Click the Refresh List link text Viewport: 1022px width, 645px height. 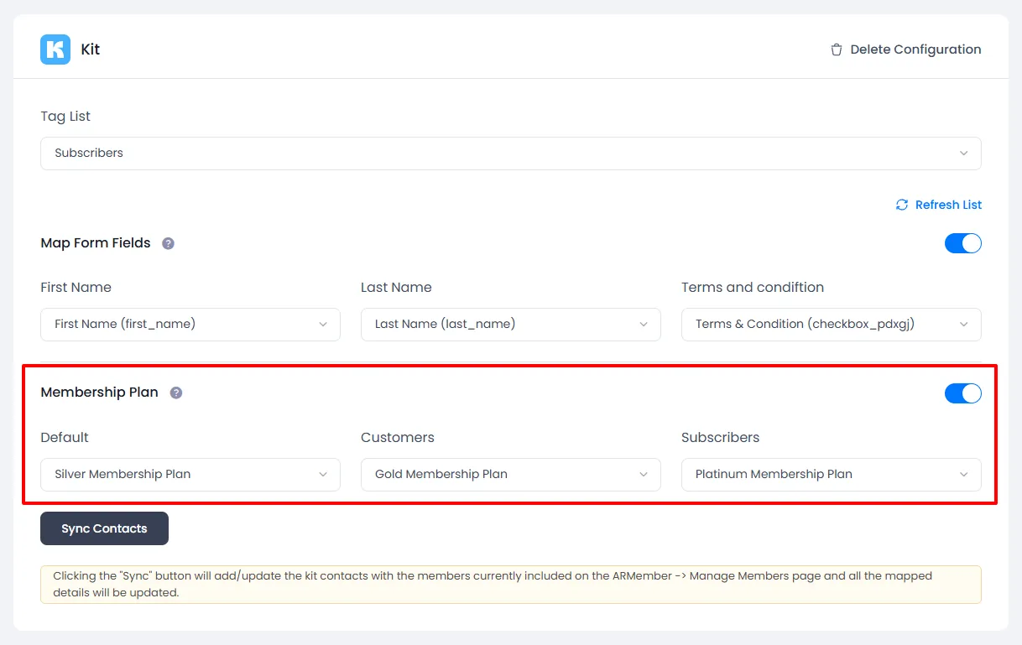(948, 205)
